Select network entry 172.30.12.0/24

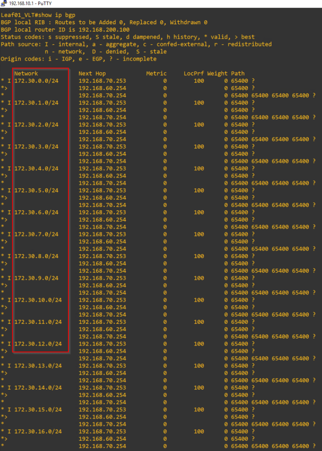point(38,344)
